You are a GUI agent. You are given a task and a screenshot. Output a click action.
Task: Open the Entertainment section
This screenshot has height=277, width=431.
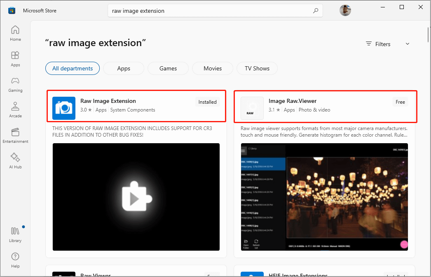click(x=15, y=135)
